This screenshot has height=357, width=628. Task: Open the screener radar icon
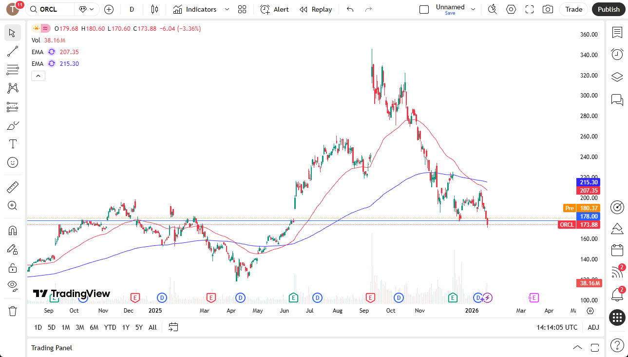pos(617,207)
